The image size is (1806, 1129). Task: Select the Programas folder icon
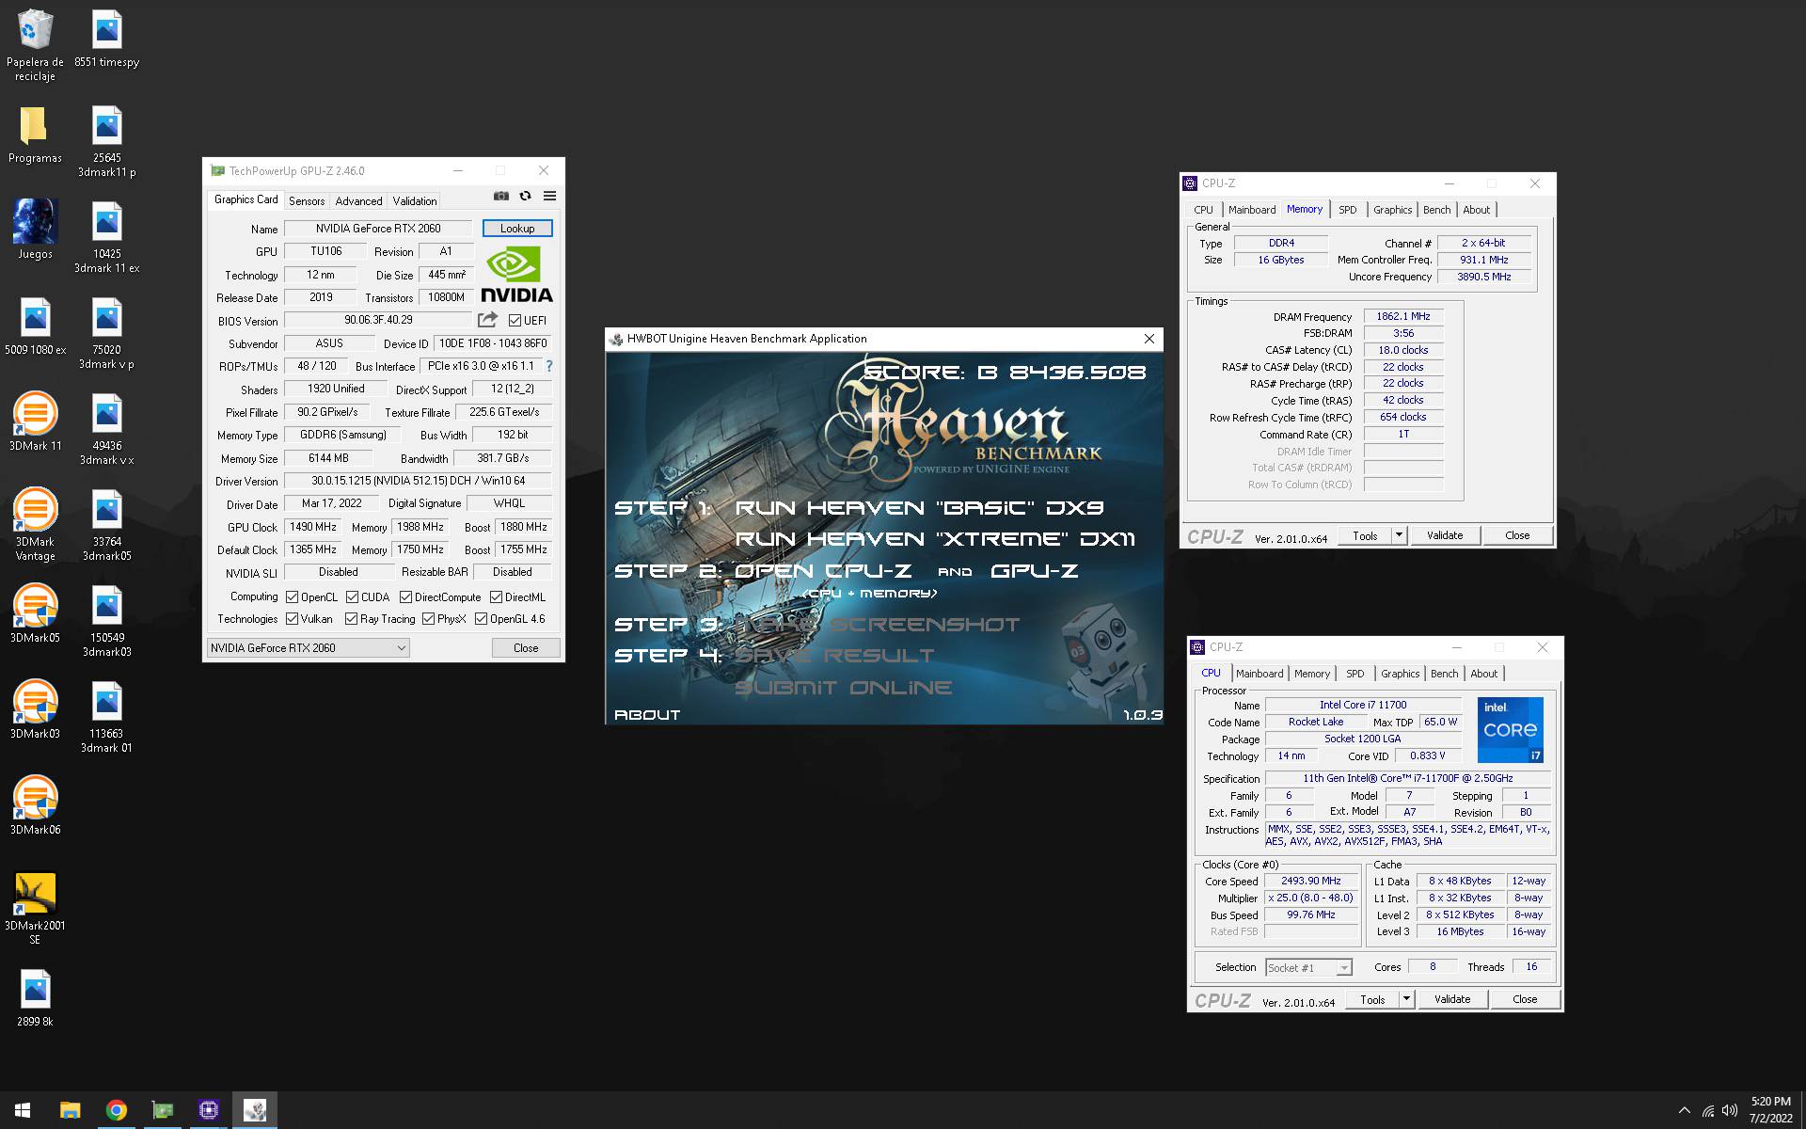(35, 135)
